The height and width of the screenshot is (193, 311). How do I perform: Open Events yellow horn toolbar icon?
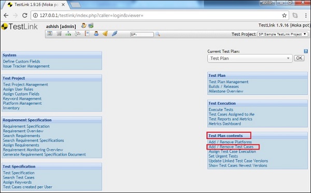point(105,34)
